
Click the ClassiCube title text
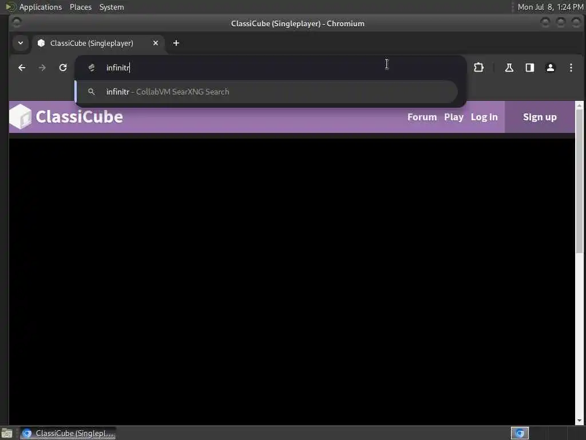(x=79, y=117)
